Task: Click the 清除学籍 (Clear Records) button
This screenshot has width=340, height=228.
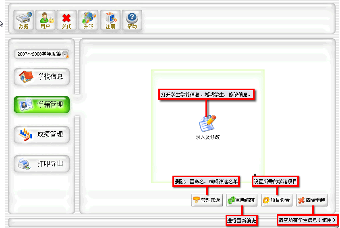Action: point(312,200)
